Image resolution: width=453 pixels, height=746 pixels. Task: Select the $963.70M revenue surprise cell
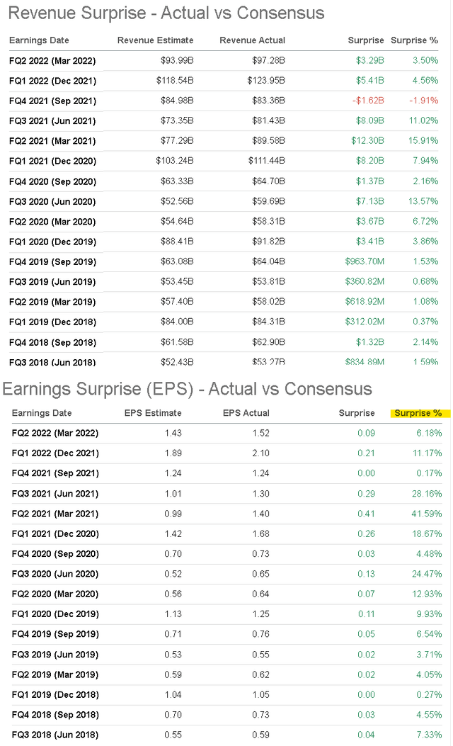click(365, 261)
